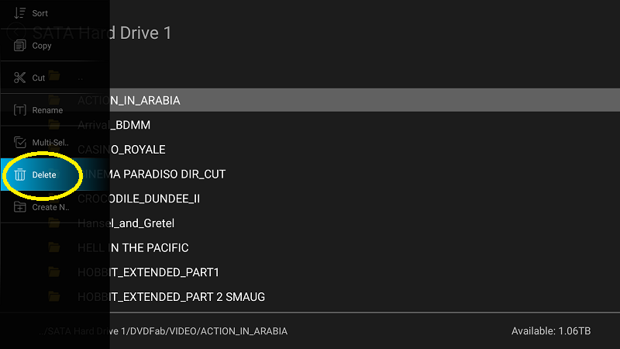Click the Delete trash can icon

(x=19, y=174)
